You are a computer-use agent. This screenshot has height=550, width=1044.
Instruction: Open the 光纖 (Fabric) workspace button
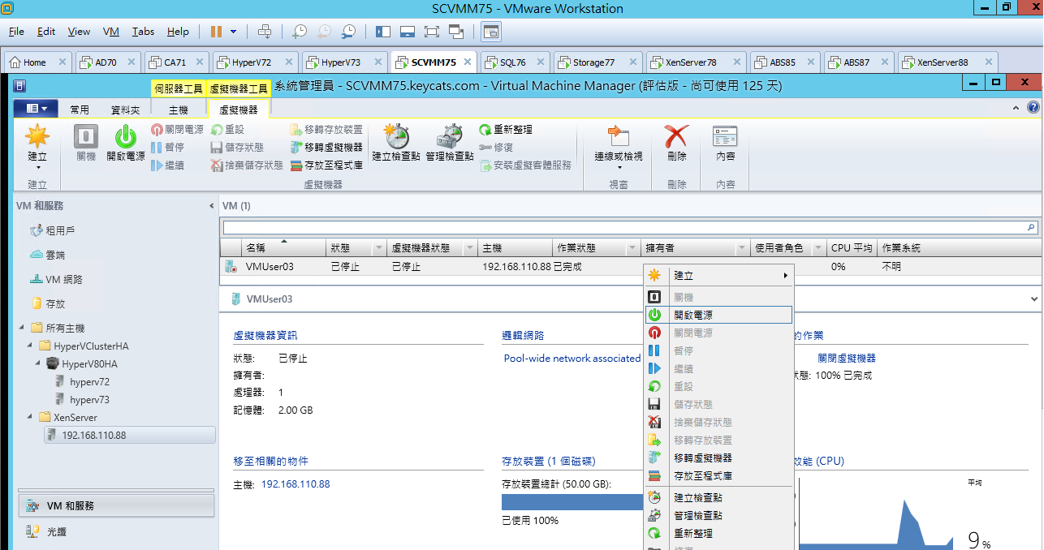pyautogui.click(x=116, y=531)
